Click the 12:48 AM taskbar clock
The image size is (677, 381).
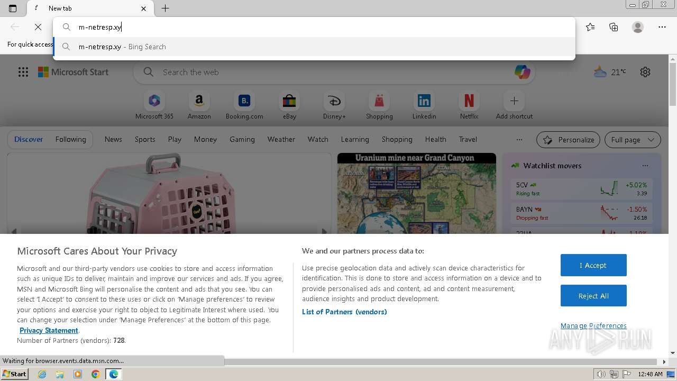650,374
